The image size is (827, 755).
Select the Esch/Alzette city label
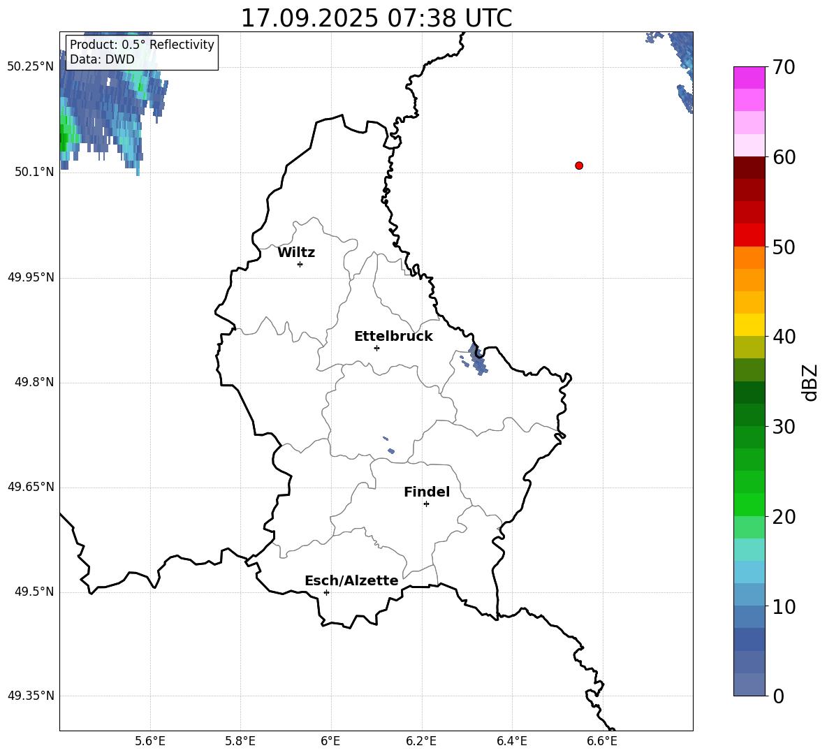pos(352,580)
